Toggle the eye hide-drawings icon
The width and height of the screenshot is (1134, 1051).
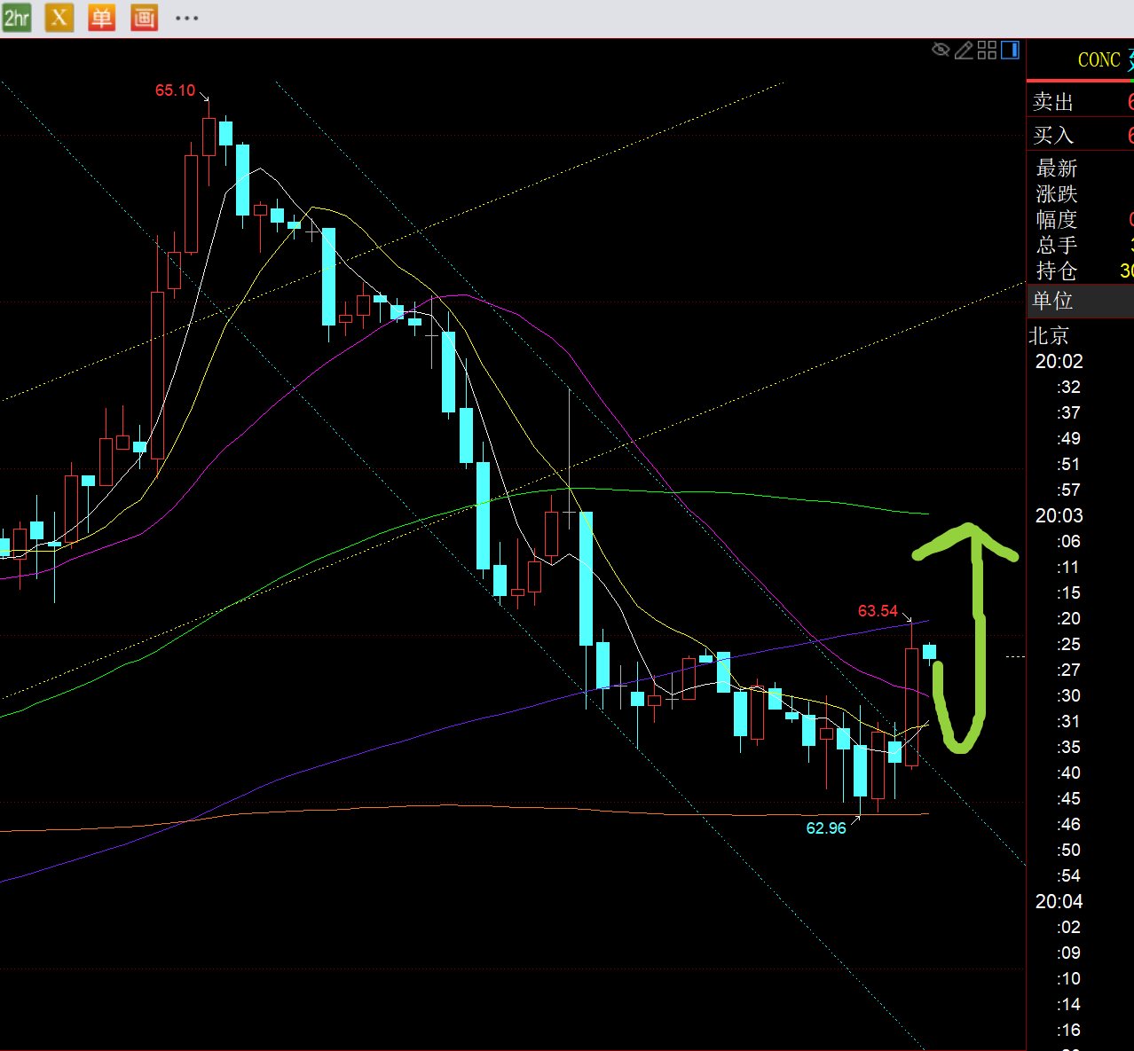[x=941, y=50]
